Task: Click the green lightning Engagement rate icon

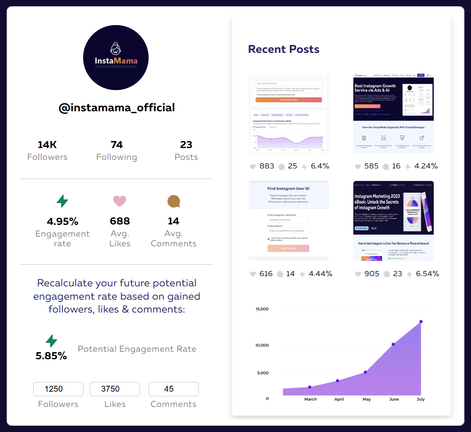Action: (62, 201)
